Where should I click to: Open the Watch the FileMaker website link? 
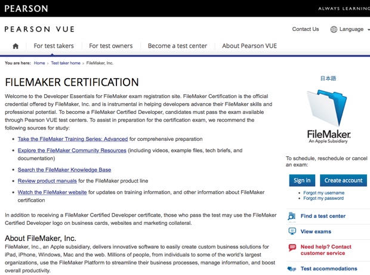[x=52, y=192]
